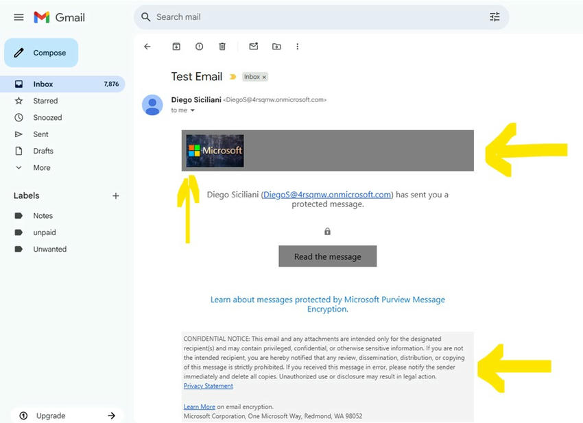Click the arrow next to Upgrade
This screenshot has height=423, width=583.
tap(111, 415)
